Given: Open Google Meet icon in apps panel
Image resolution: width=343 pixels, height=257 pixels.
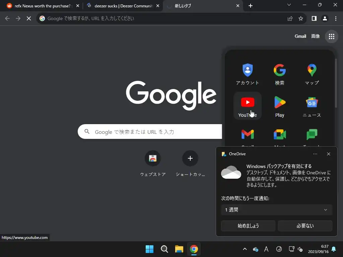Looking at the screenshot, I should [x=280, y=135].
